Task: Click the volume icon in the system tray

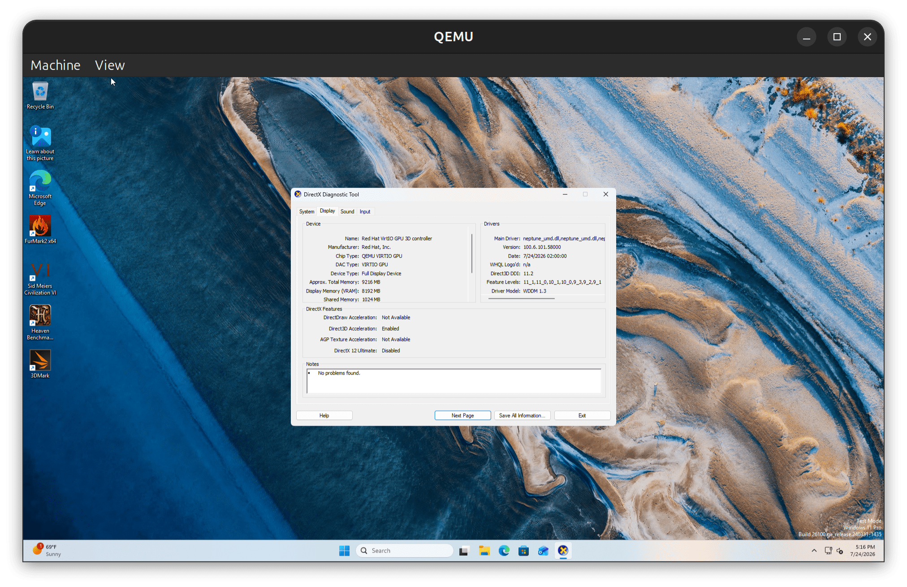Action: 840,551
